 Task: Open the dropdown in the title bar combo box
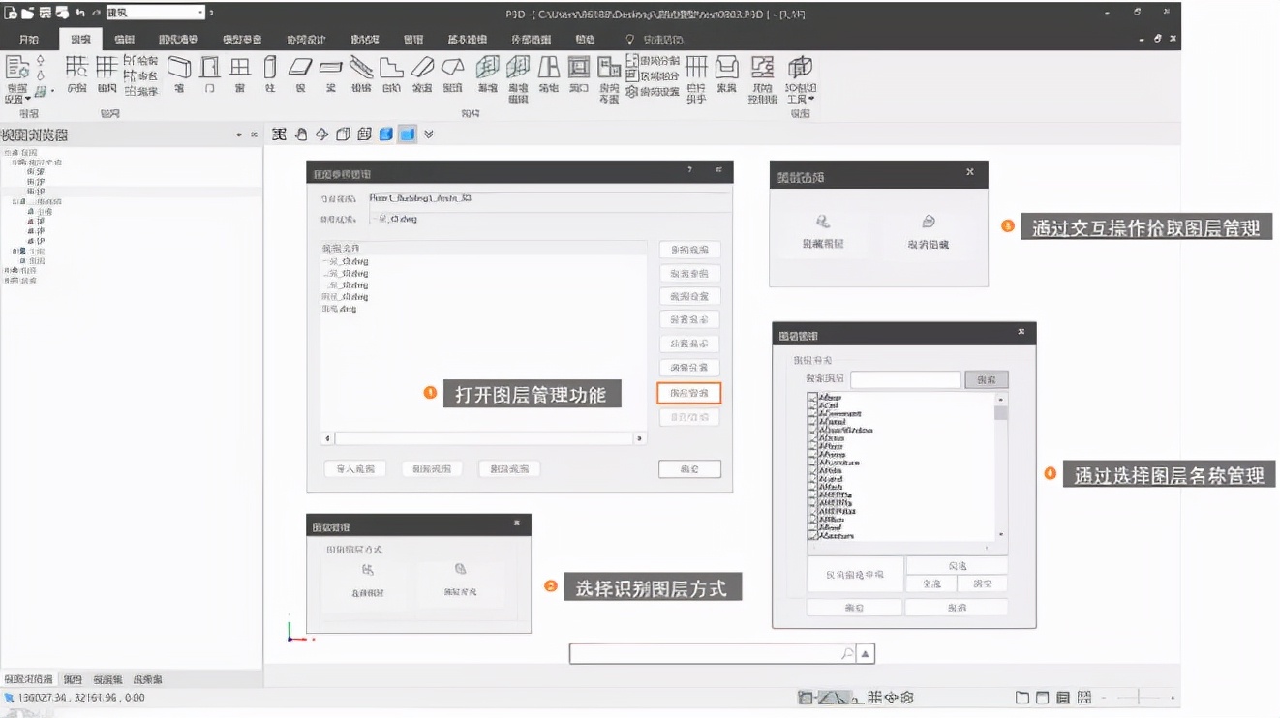coord(200,13)
